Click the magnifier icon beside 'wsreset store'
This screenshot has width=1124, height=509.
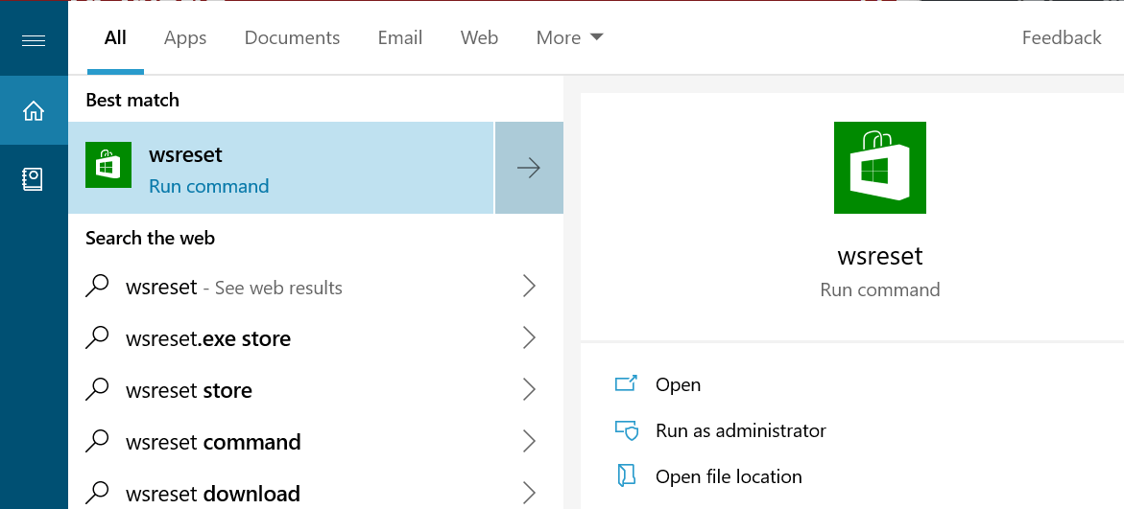click(97, 390)
